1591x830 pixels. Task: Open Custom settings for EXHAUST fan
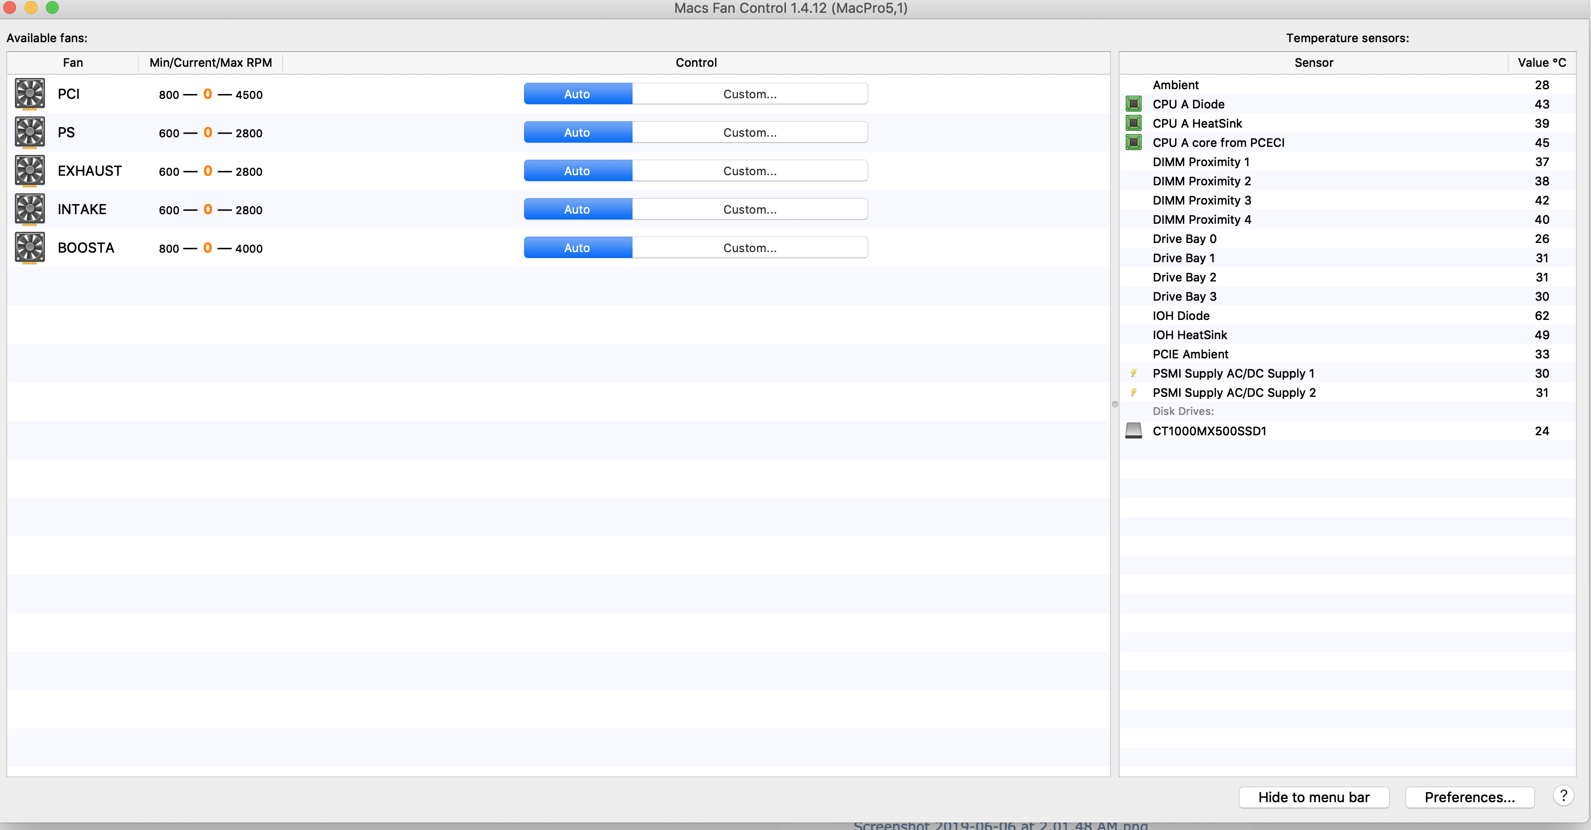click(x=750, y=171)
